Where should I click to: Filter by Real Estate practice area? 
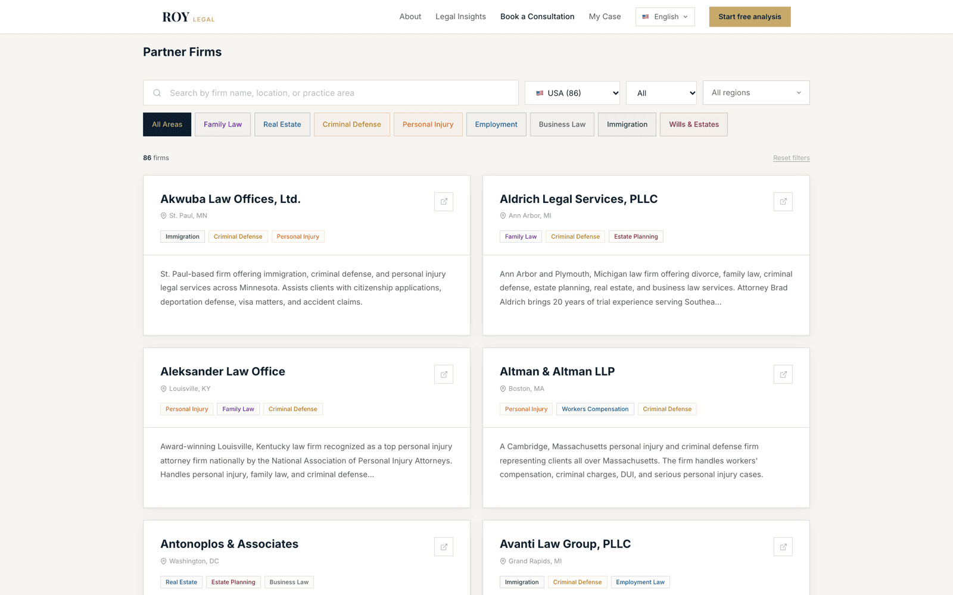(x=282, y=124)
